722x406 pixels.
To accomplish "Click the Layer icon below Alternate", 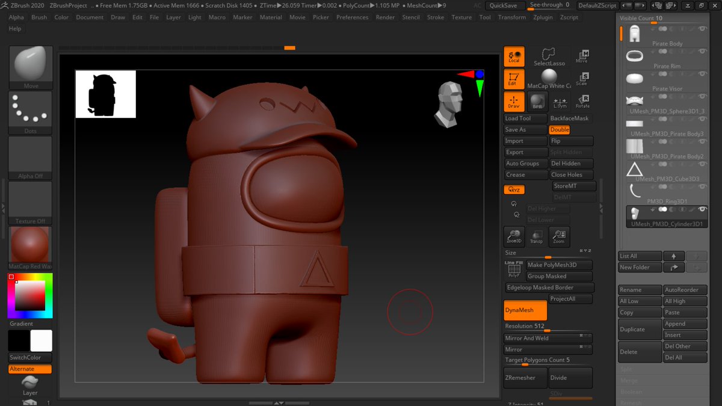I will coord(30,385).
